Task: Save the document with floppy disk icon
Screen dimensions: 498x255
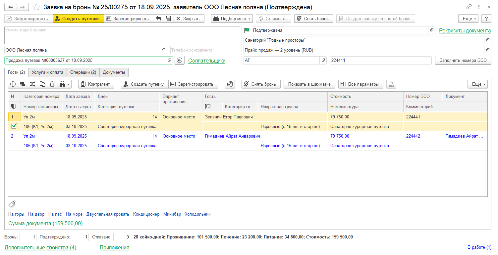Action: click(x=168, y=19)
